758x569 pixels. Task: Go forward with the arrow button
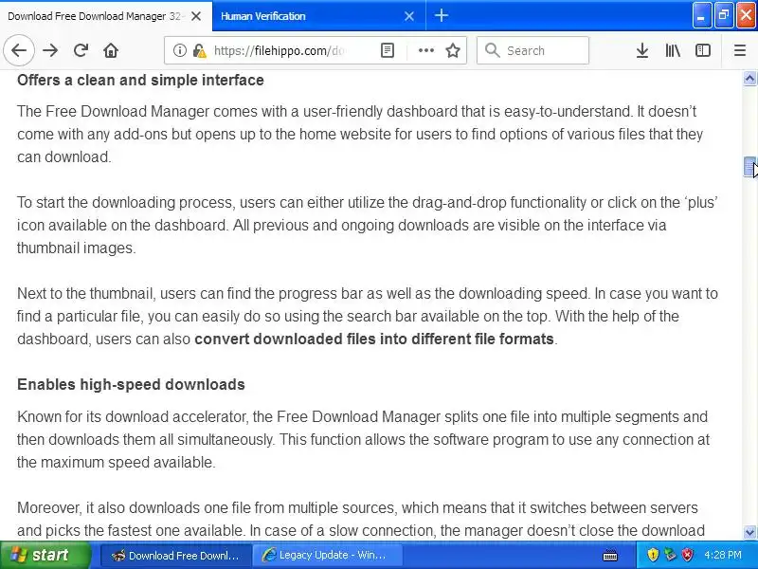pos(50,50)
